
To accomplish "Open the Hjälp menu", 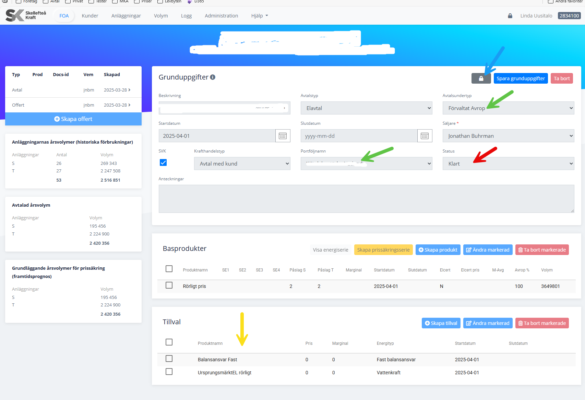I will (x=259, y=16).
